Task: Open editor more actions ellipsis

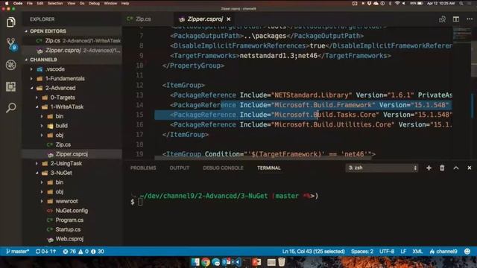Action: pos(470,19)
